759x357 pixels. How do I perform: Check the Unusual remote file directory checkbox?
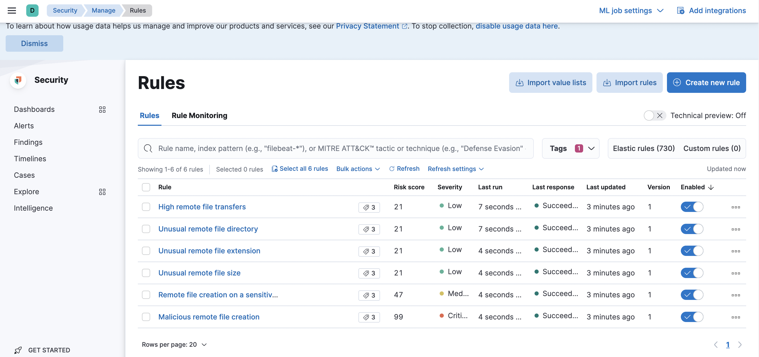pyautogui.click(x=146, y=229)
